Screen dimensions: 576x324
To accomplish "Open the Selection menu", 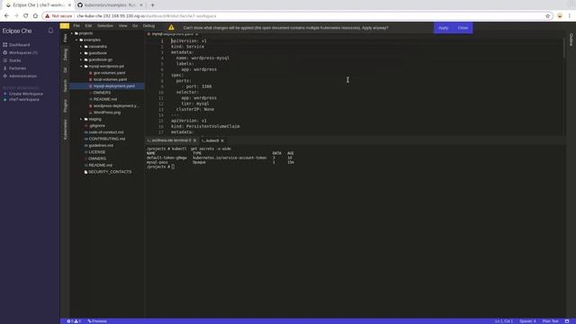I will click(105, 26).
